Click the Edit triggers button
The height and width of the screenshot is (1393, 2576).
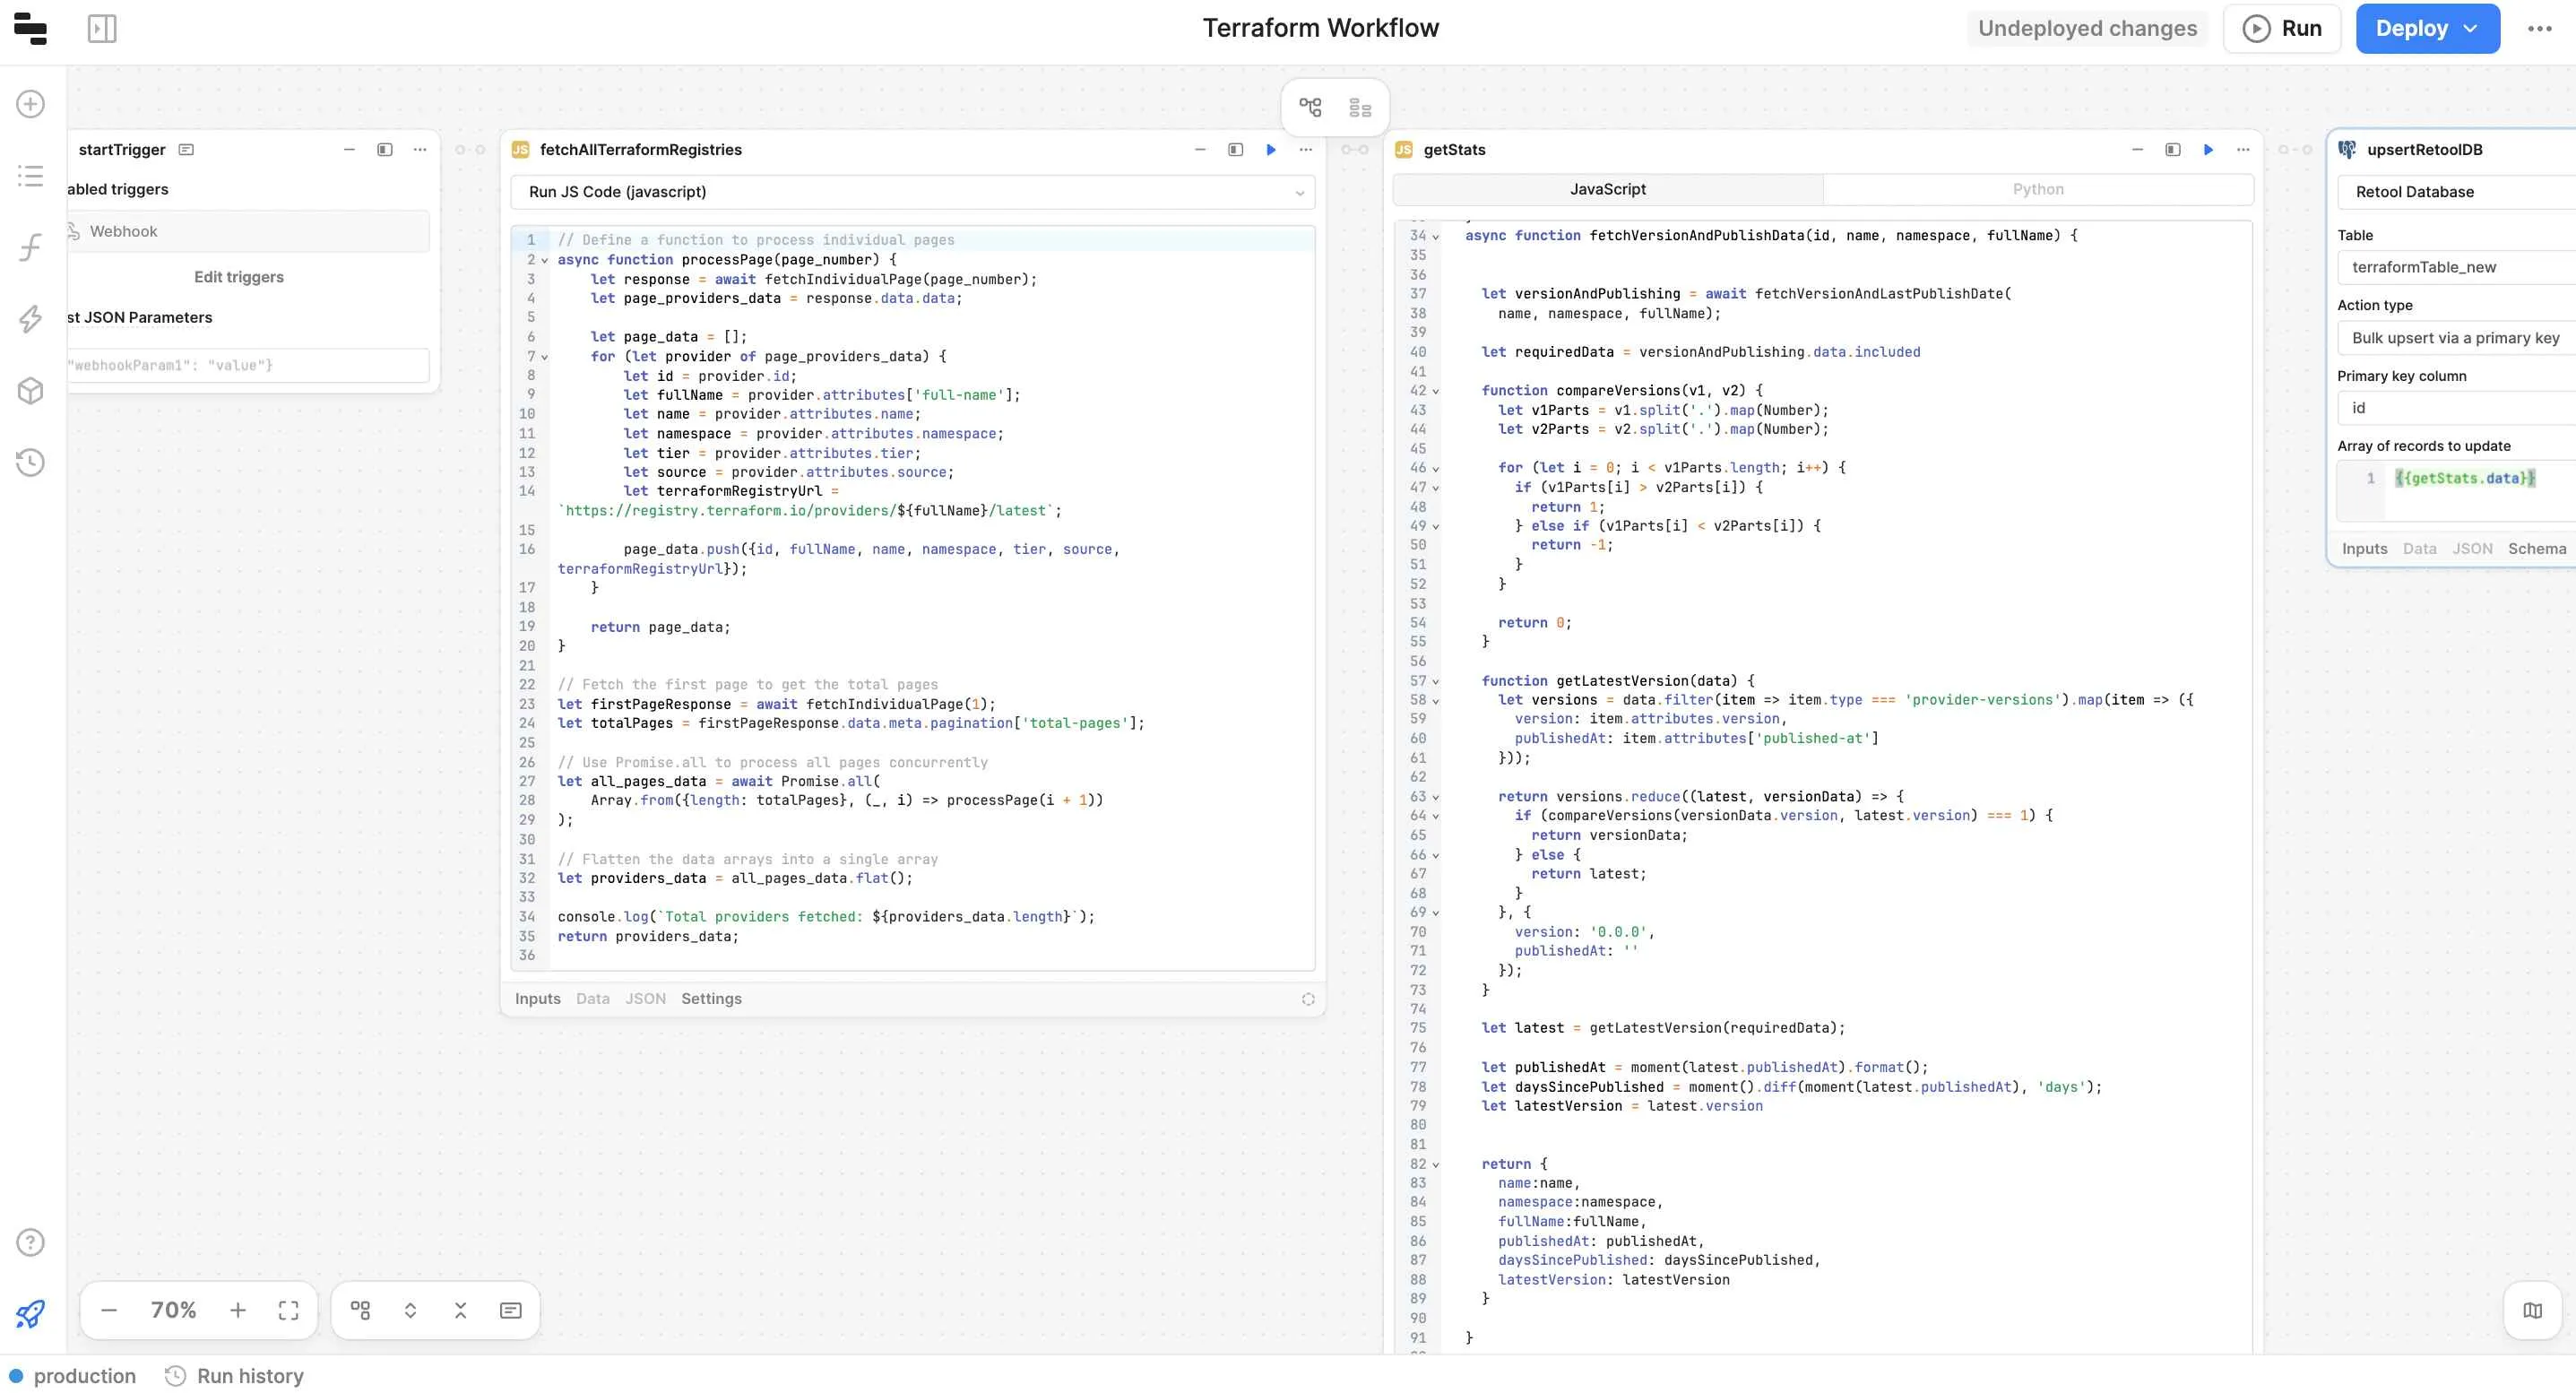pos(239,277)
